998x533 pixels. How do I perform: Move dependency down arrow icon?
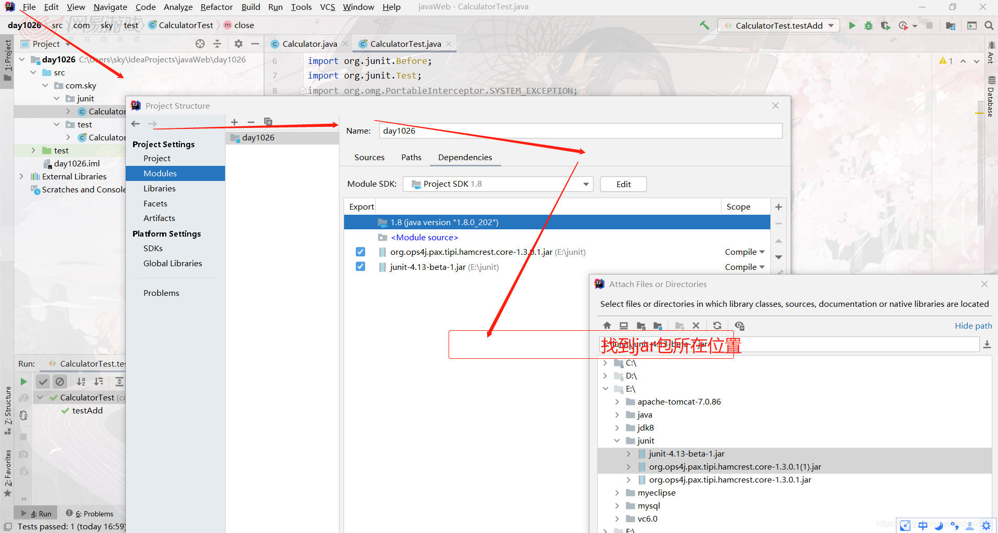tap(779, 257)
